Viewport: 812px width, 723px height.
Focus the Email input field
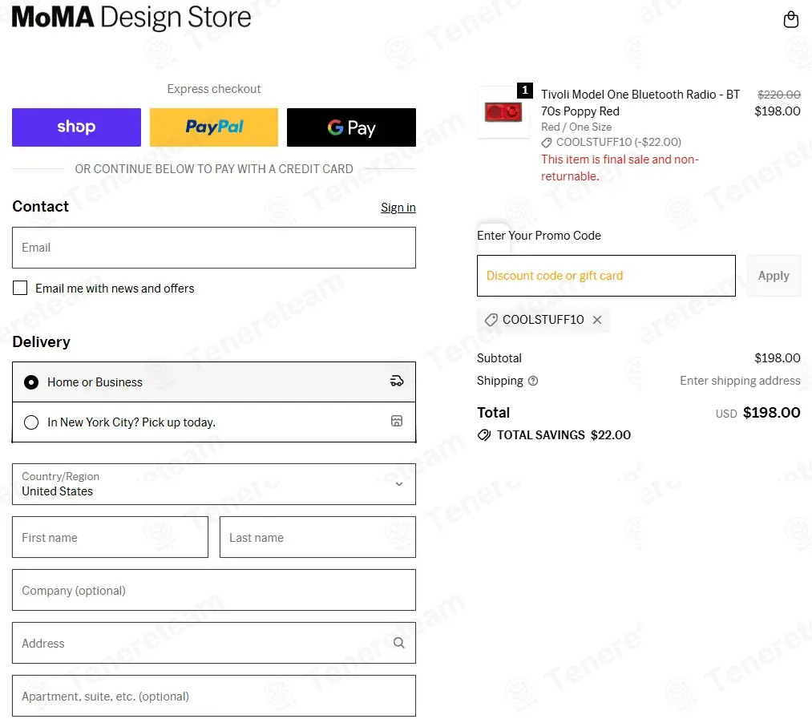[213, 248]
